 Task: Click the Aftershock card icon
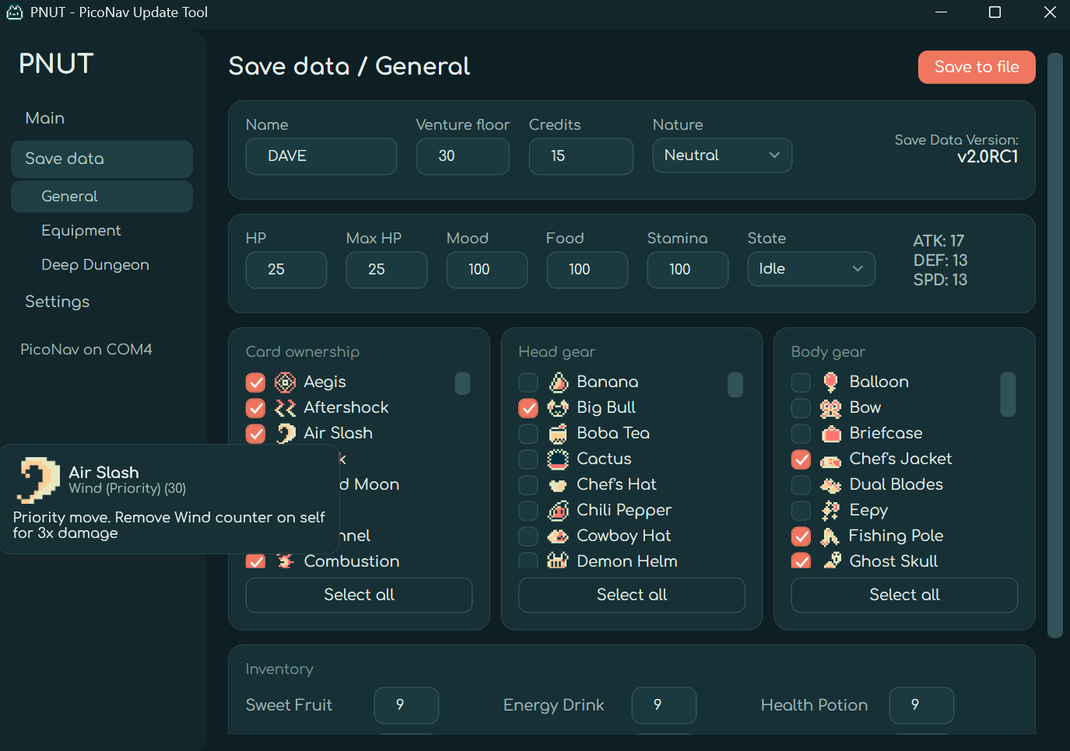pyautogui.click(x=286, y=407)
